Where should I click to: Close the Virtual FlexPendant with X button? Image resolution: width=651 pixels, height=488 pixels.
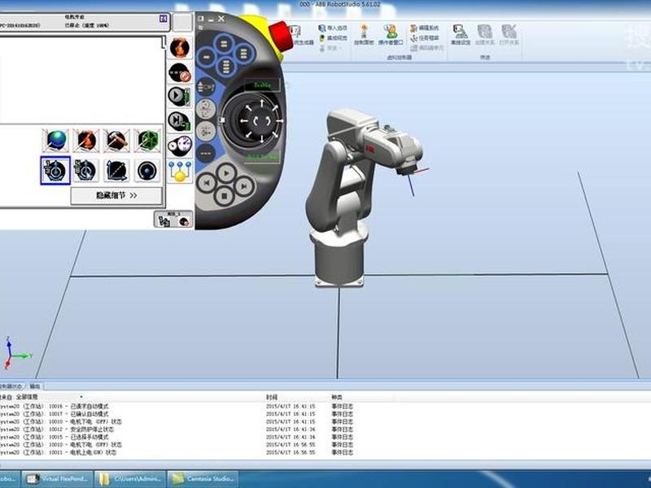click(221, 19)
